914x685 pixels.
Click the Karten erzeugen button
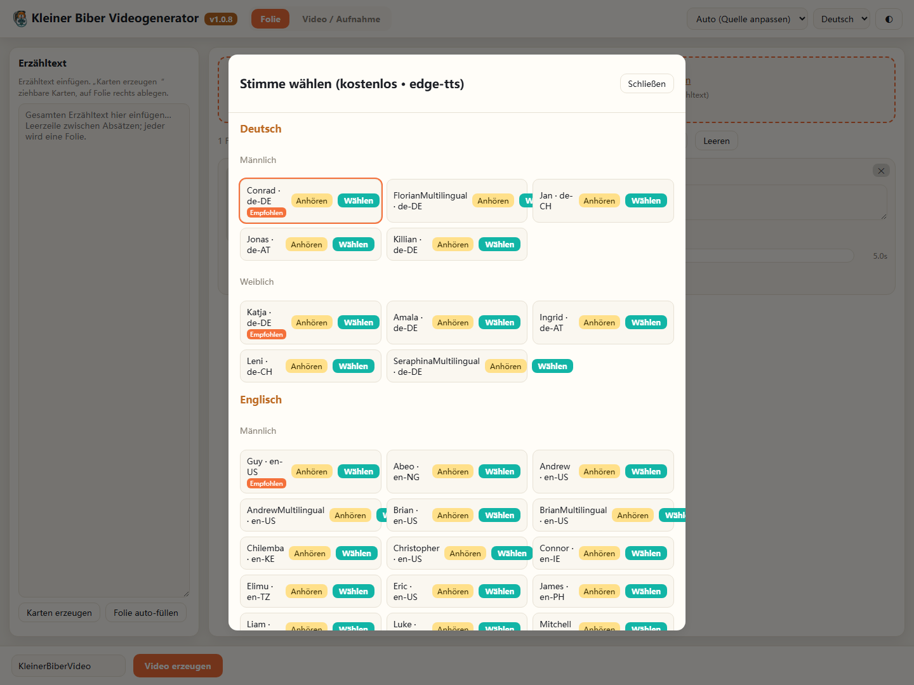pos(59,613)
